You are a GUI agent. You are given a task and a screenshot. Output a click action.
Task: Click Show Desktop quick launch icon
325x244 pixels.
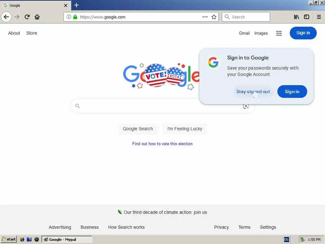pos(29,240)
